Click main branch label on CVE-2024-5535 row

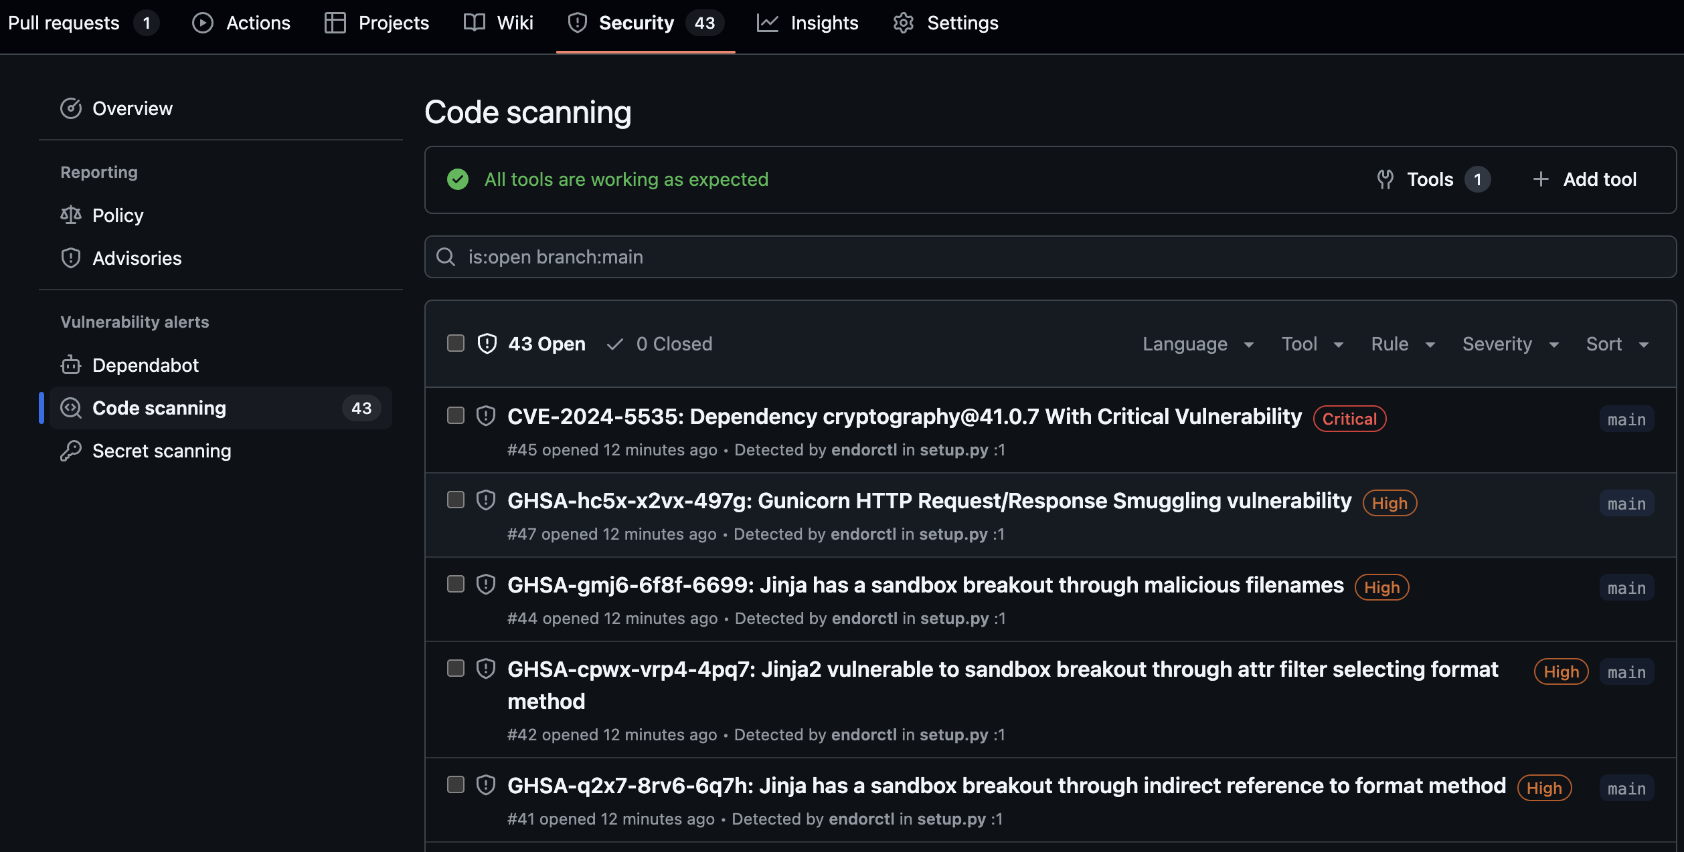1626,419
